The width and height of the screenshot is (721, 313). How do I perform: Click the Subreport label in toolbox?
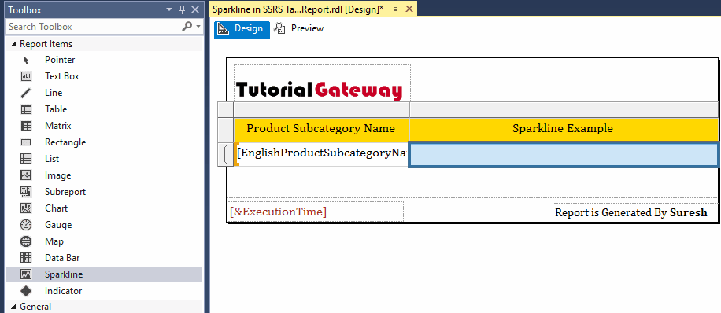pyautogui.click(x=65, y=192)
